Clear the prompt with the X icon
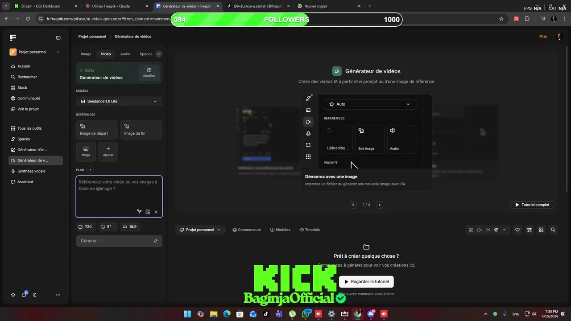Viewport: 571px width, 321px height. point(156,212)
